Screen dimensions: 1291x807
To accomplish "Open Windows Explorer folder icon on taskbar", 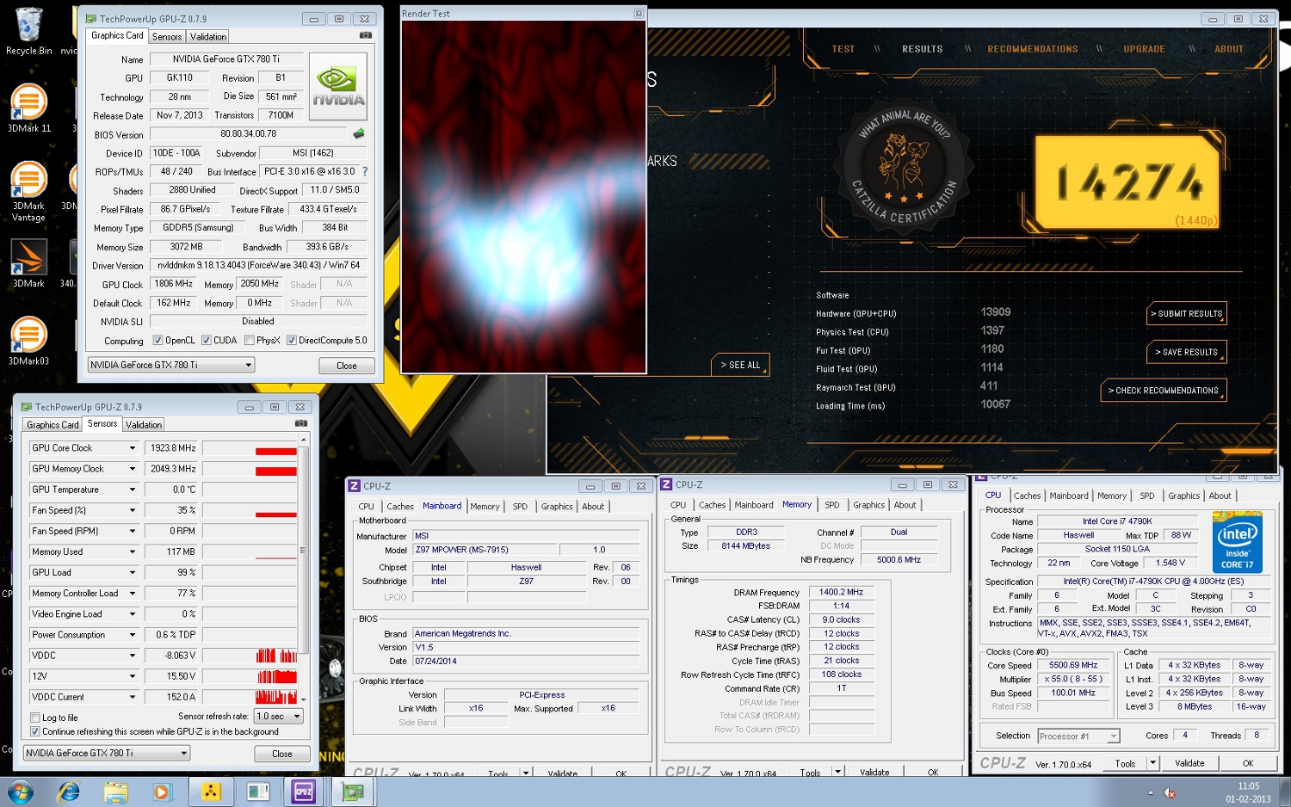I will point(115,792).
